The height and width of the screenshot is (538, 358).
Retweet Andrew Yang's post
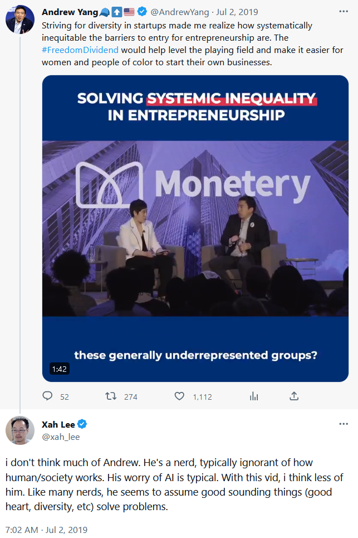(111, 396)
